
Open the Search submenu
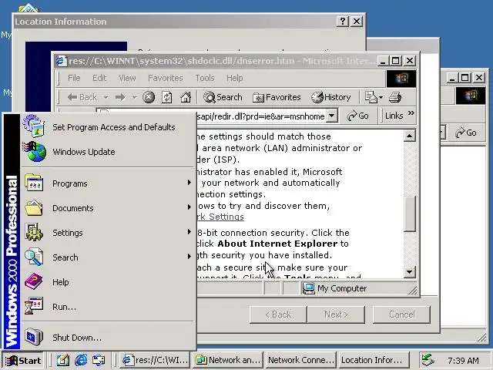pyautogui.click(x=109, y=257)
